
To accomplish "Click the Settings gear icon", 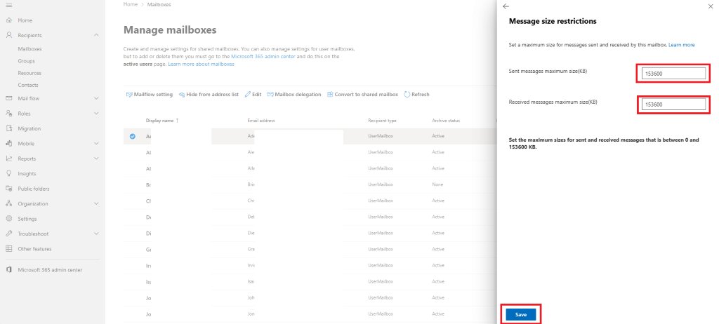I will point(8,219).
